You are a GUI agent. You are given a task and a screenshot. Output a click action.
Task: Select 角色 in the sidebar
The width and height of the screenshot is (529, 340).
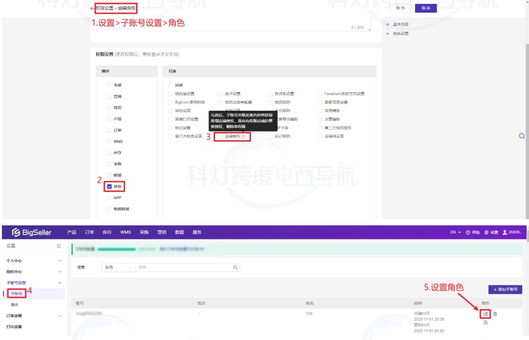[15, 305]
